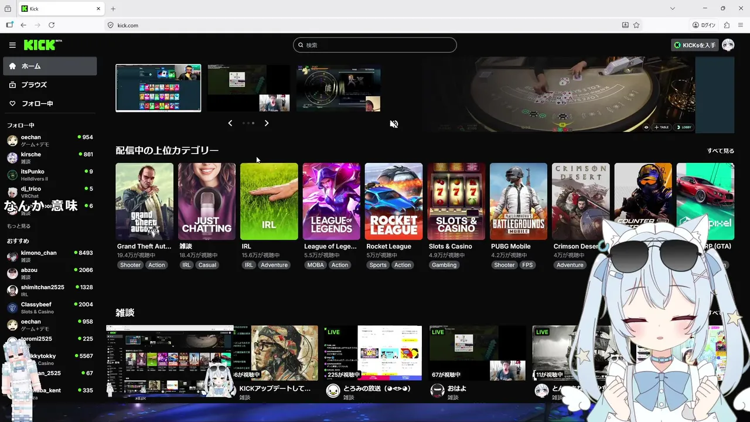Screen dimensions: 750x422
Task: Reload the page in browser
Action: click(x=52, y=25)
